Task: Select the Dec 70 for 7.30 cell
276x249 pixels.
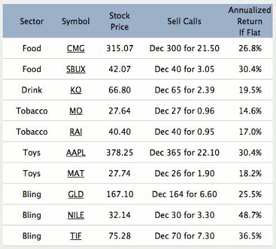Action: [x=184, y=236]
